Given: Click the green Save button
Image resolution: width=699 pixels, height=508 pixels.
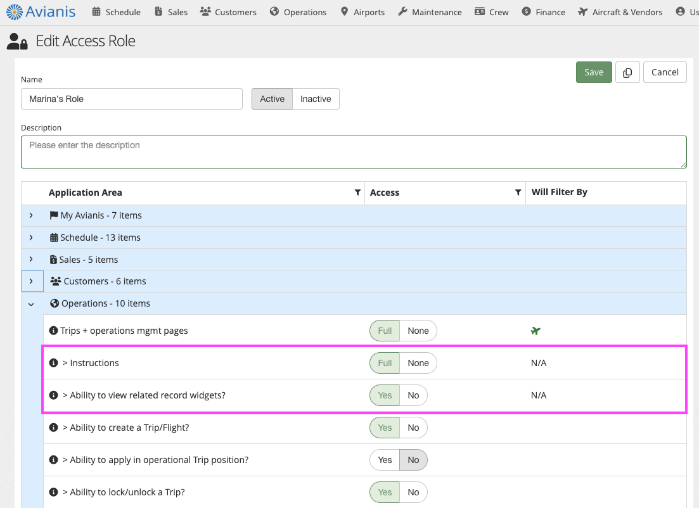Looking at the screenshot, I should click(594, 72).
